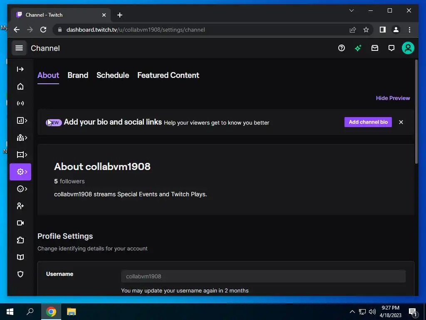Open the Windows Start menu

click(x=10, y=312)
